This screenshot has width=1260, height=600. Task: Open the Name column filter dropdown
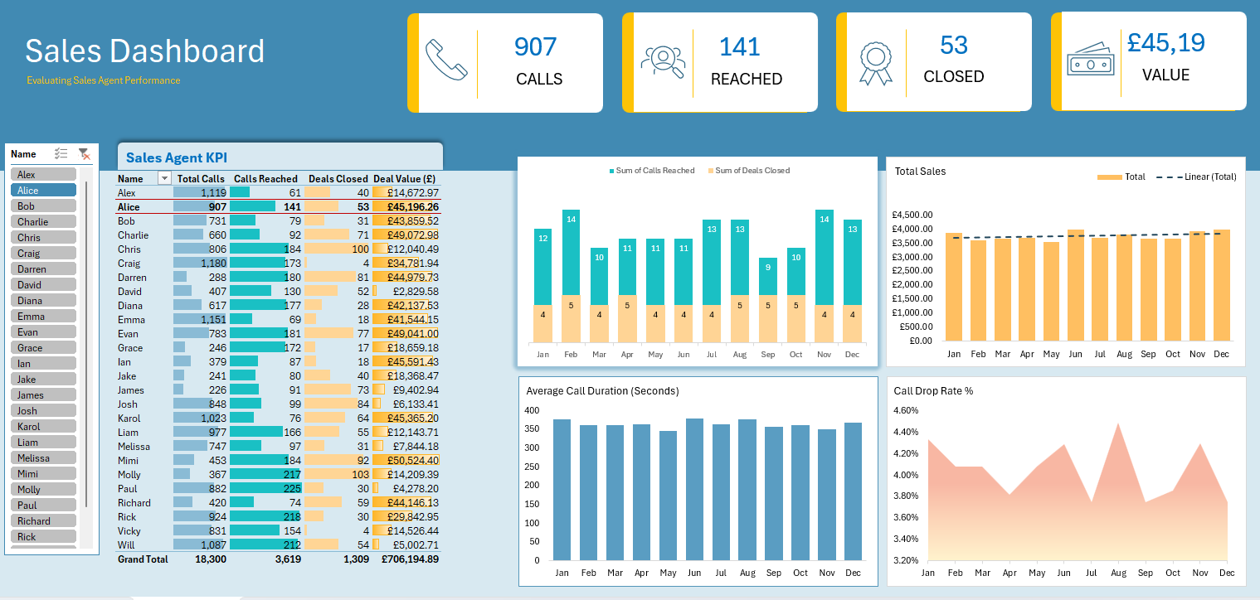coord(164,178)
